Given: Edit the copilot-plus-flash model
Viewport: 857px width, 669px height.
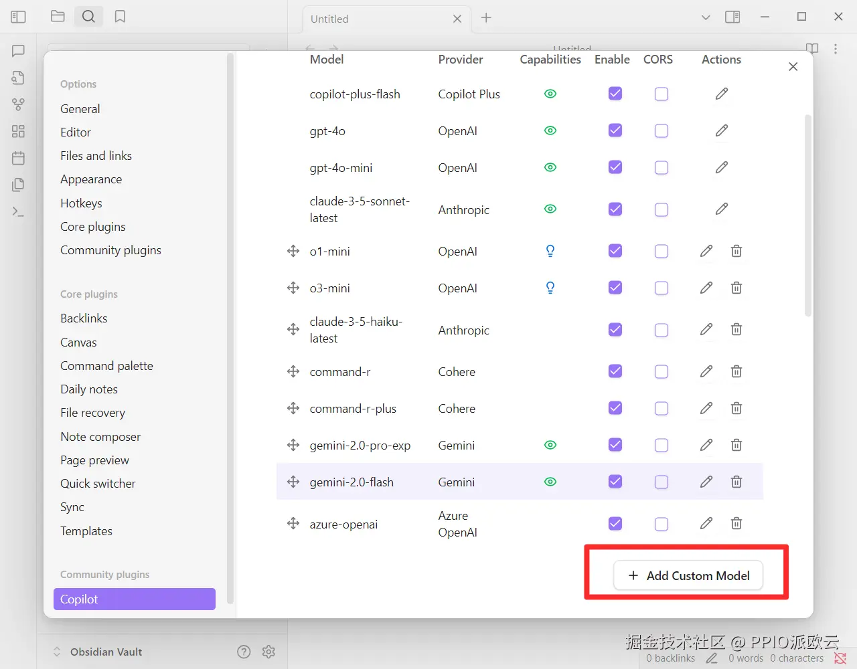Looking at the screenshot, I should [721, 94].
